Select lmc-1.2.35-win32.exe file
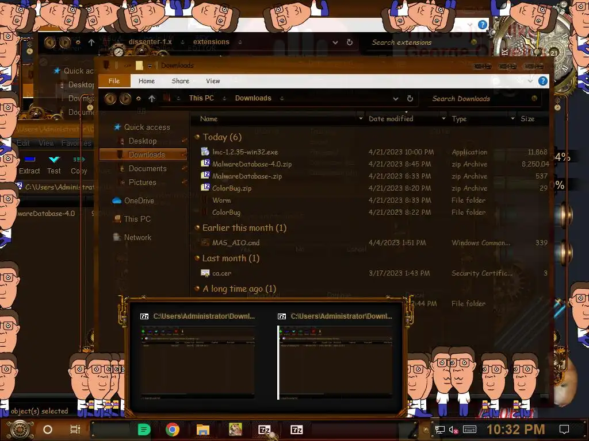589x441 pixels. (245, 152)
